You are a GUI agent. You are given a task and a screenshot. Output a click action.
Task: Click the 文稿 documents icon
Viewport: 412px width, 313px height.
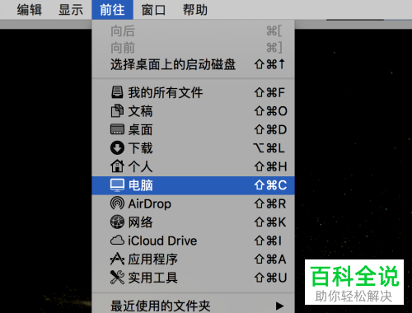[x=117, y=111]
